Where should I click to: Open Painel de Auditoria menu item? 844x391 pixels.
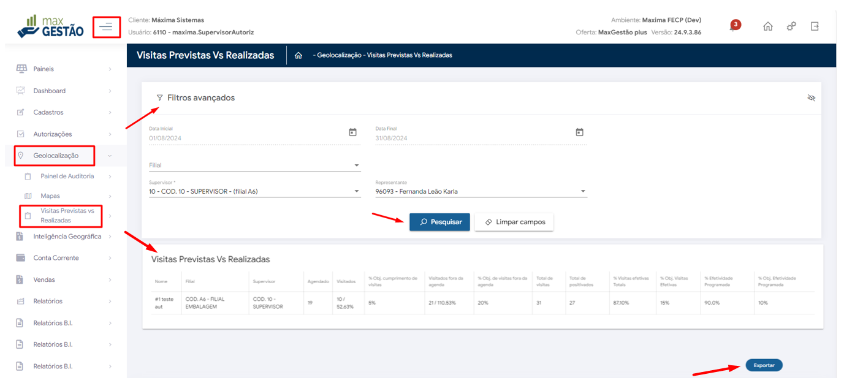(x=67, y=177)
